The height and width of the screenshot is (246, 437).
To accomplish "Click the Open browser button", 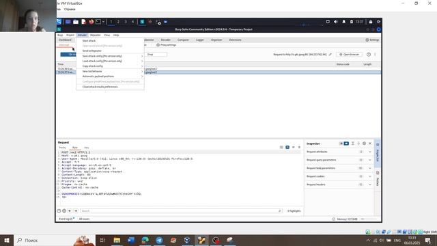I will pyautogui.click(x=349, y=55).
